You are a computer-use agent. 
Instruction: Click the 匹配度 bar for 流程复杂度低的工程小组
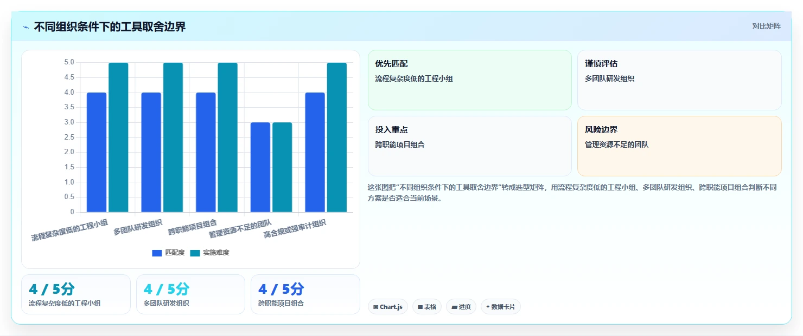coord(97,152)
